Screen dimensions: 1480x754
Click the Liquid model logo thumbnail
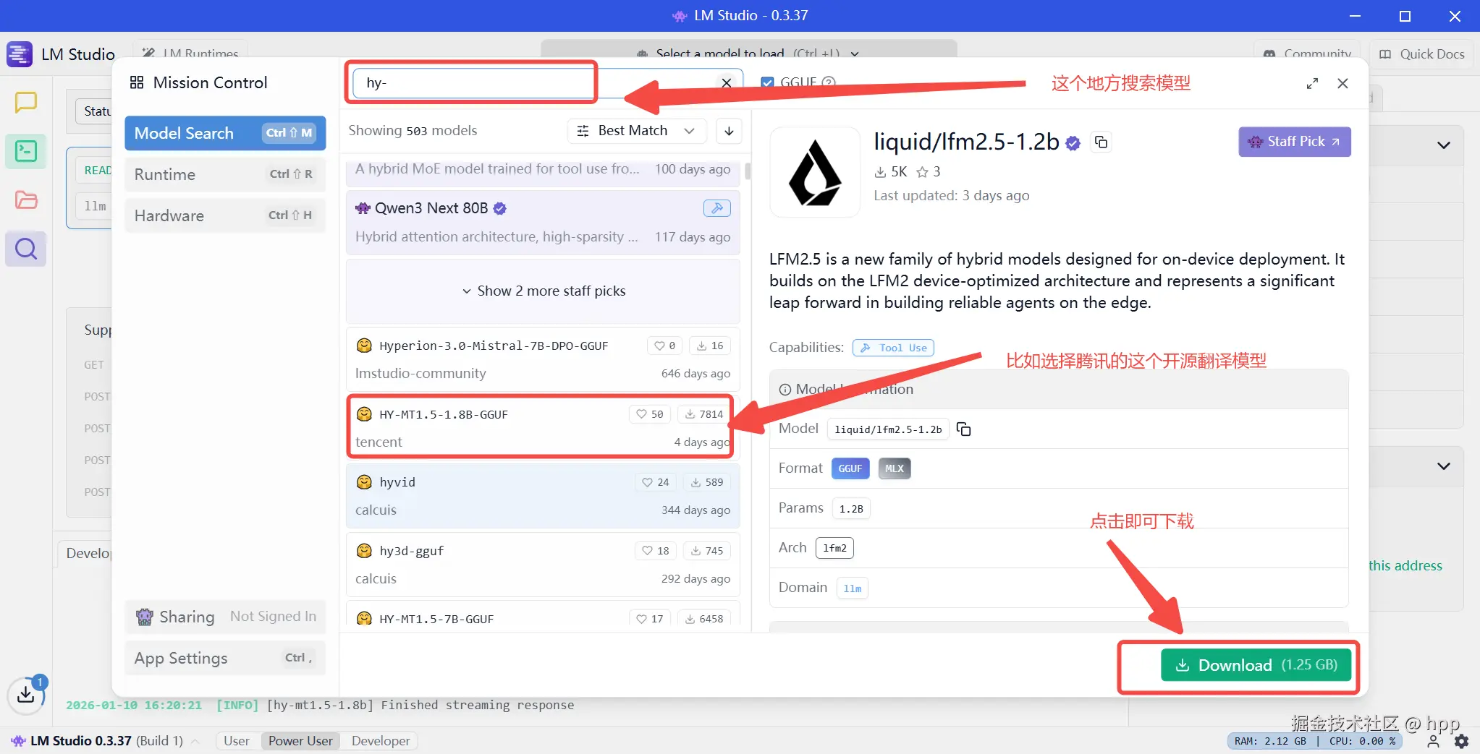(815, 172)
